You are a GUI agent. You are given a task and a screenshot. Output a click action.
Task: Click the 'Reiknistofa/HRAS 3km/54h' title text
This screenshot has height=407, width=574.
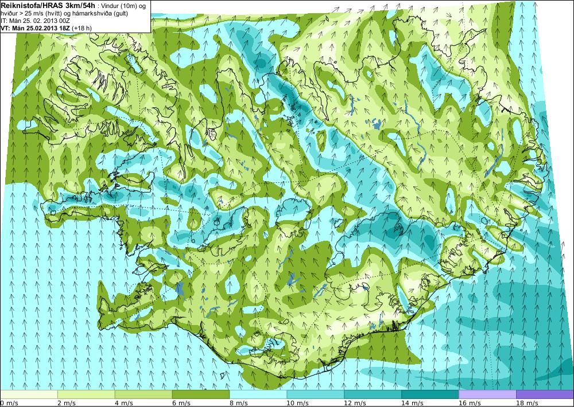tap(48, 5)
